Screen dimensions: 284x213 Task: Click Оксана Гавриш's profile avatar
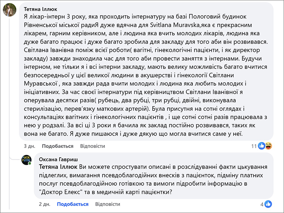[27, 160]
